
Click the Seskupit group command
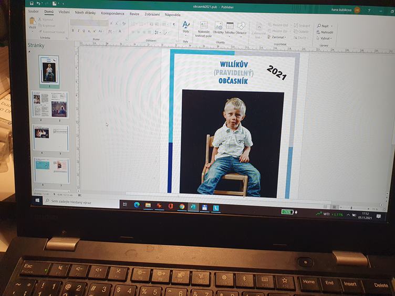[x=302, y=26]
